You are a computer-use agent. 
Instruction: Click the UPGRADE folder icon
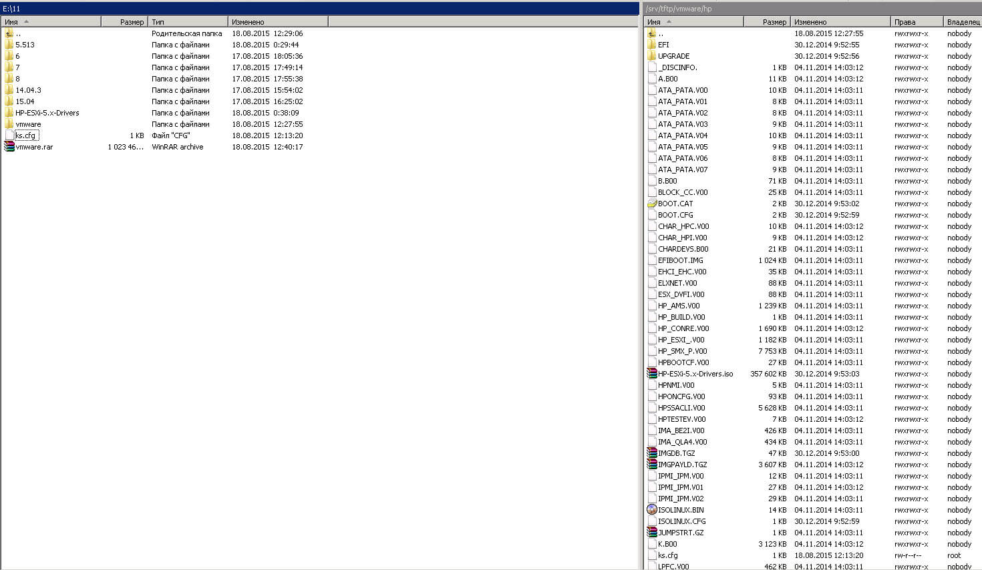[x=652, y=56]
